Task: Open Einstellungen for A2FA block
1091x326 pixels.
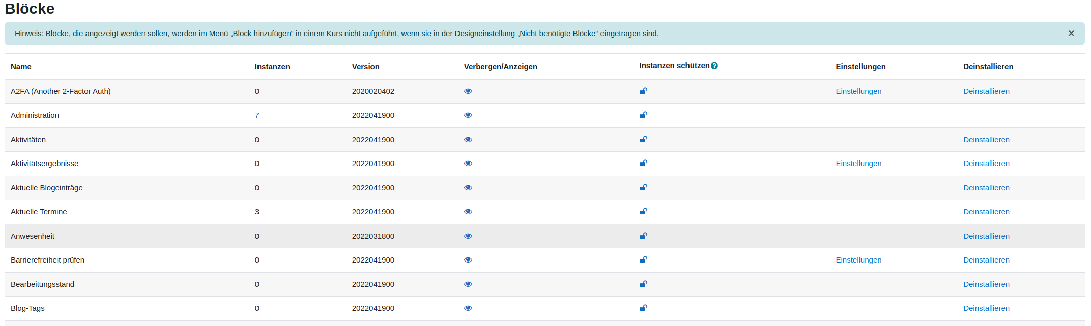Action: pyautogui.click(x=858, y=91)
